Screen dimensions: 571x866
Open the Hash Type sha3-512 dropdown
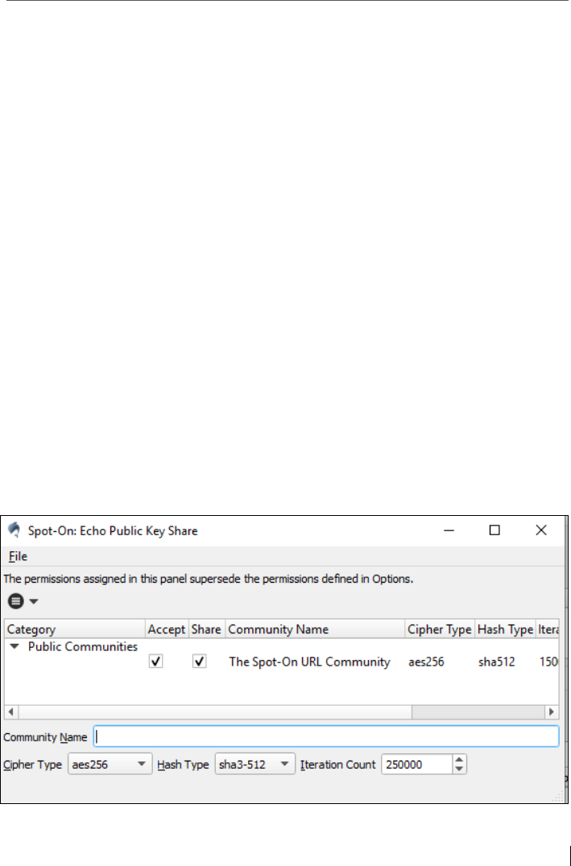coord(254,765)
